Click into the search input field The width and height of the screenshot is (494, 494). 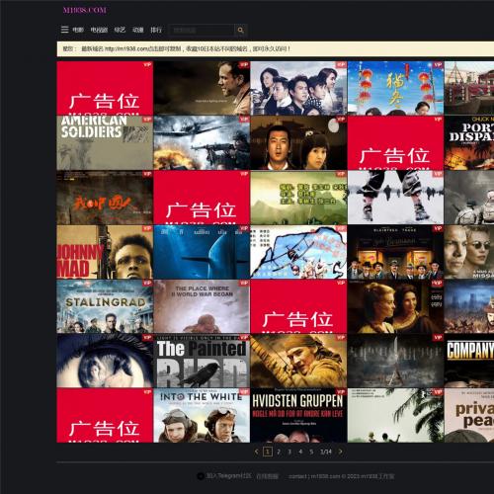point(202,30)
